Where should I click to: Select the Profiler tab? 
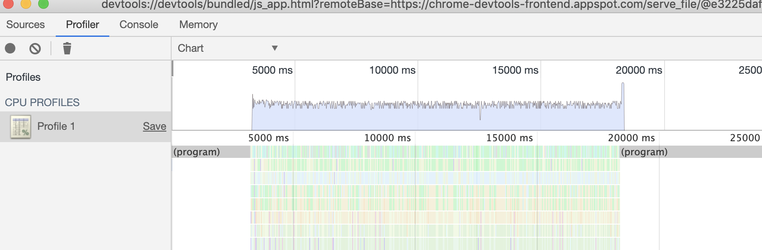[83, 25]
